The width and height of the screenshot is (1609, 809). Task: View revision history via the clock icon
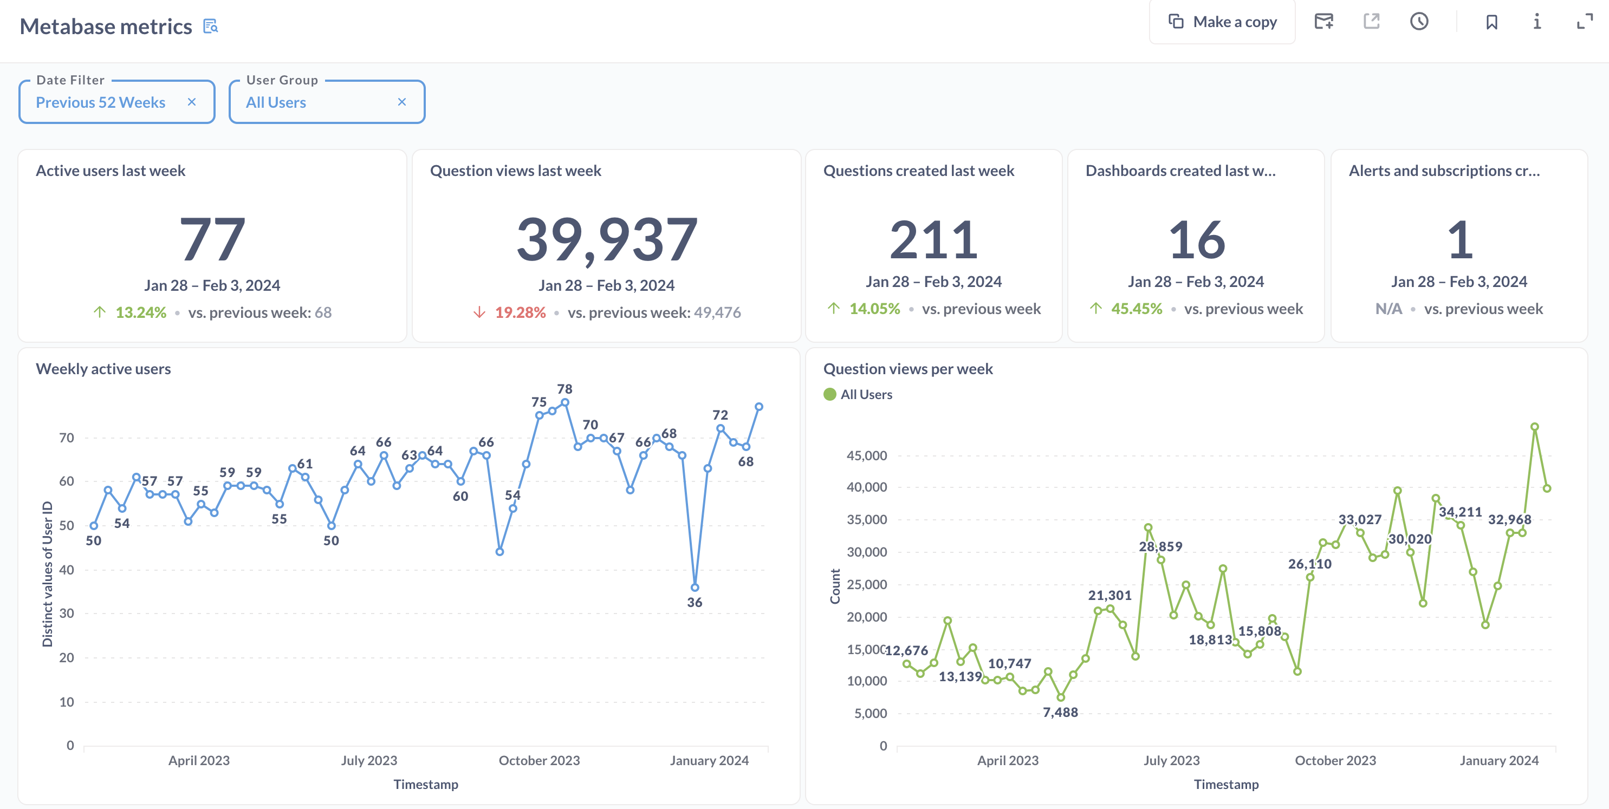tap(1419, 22)
